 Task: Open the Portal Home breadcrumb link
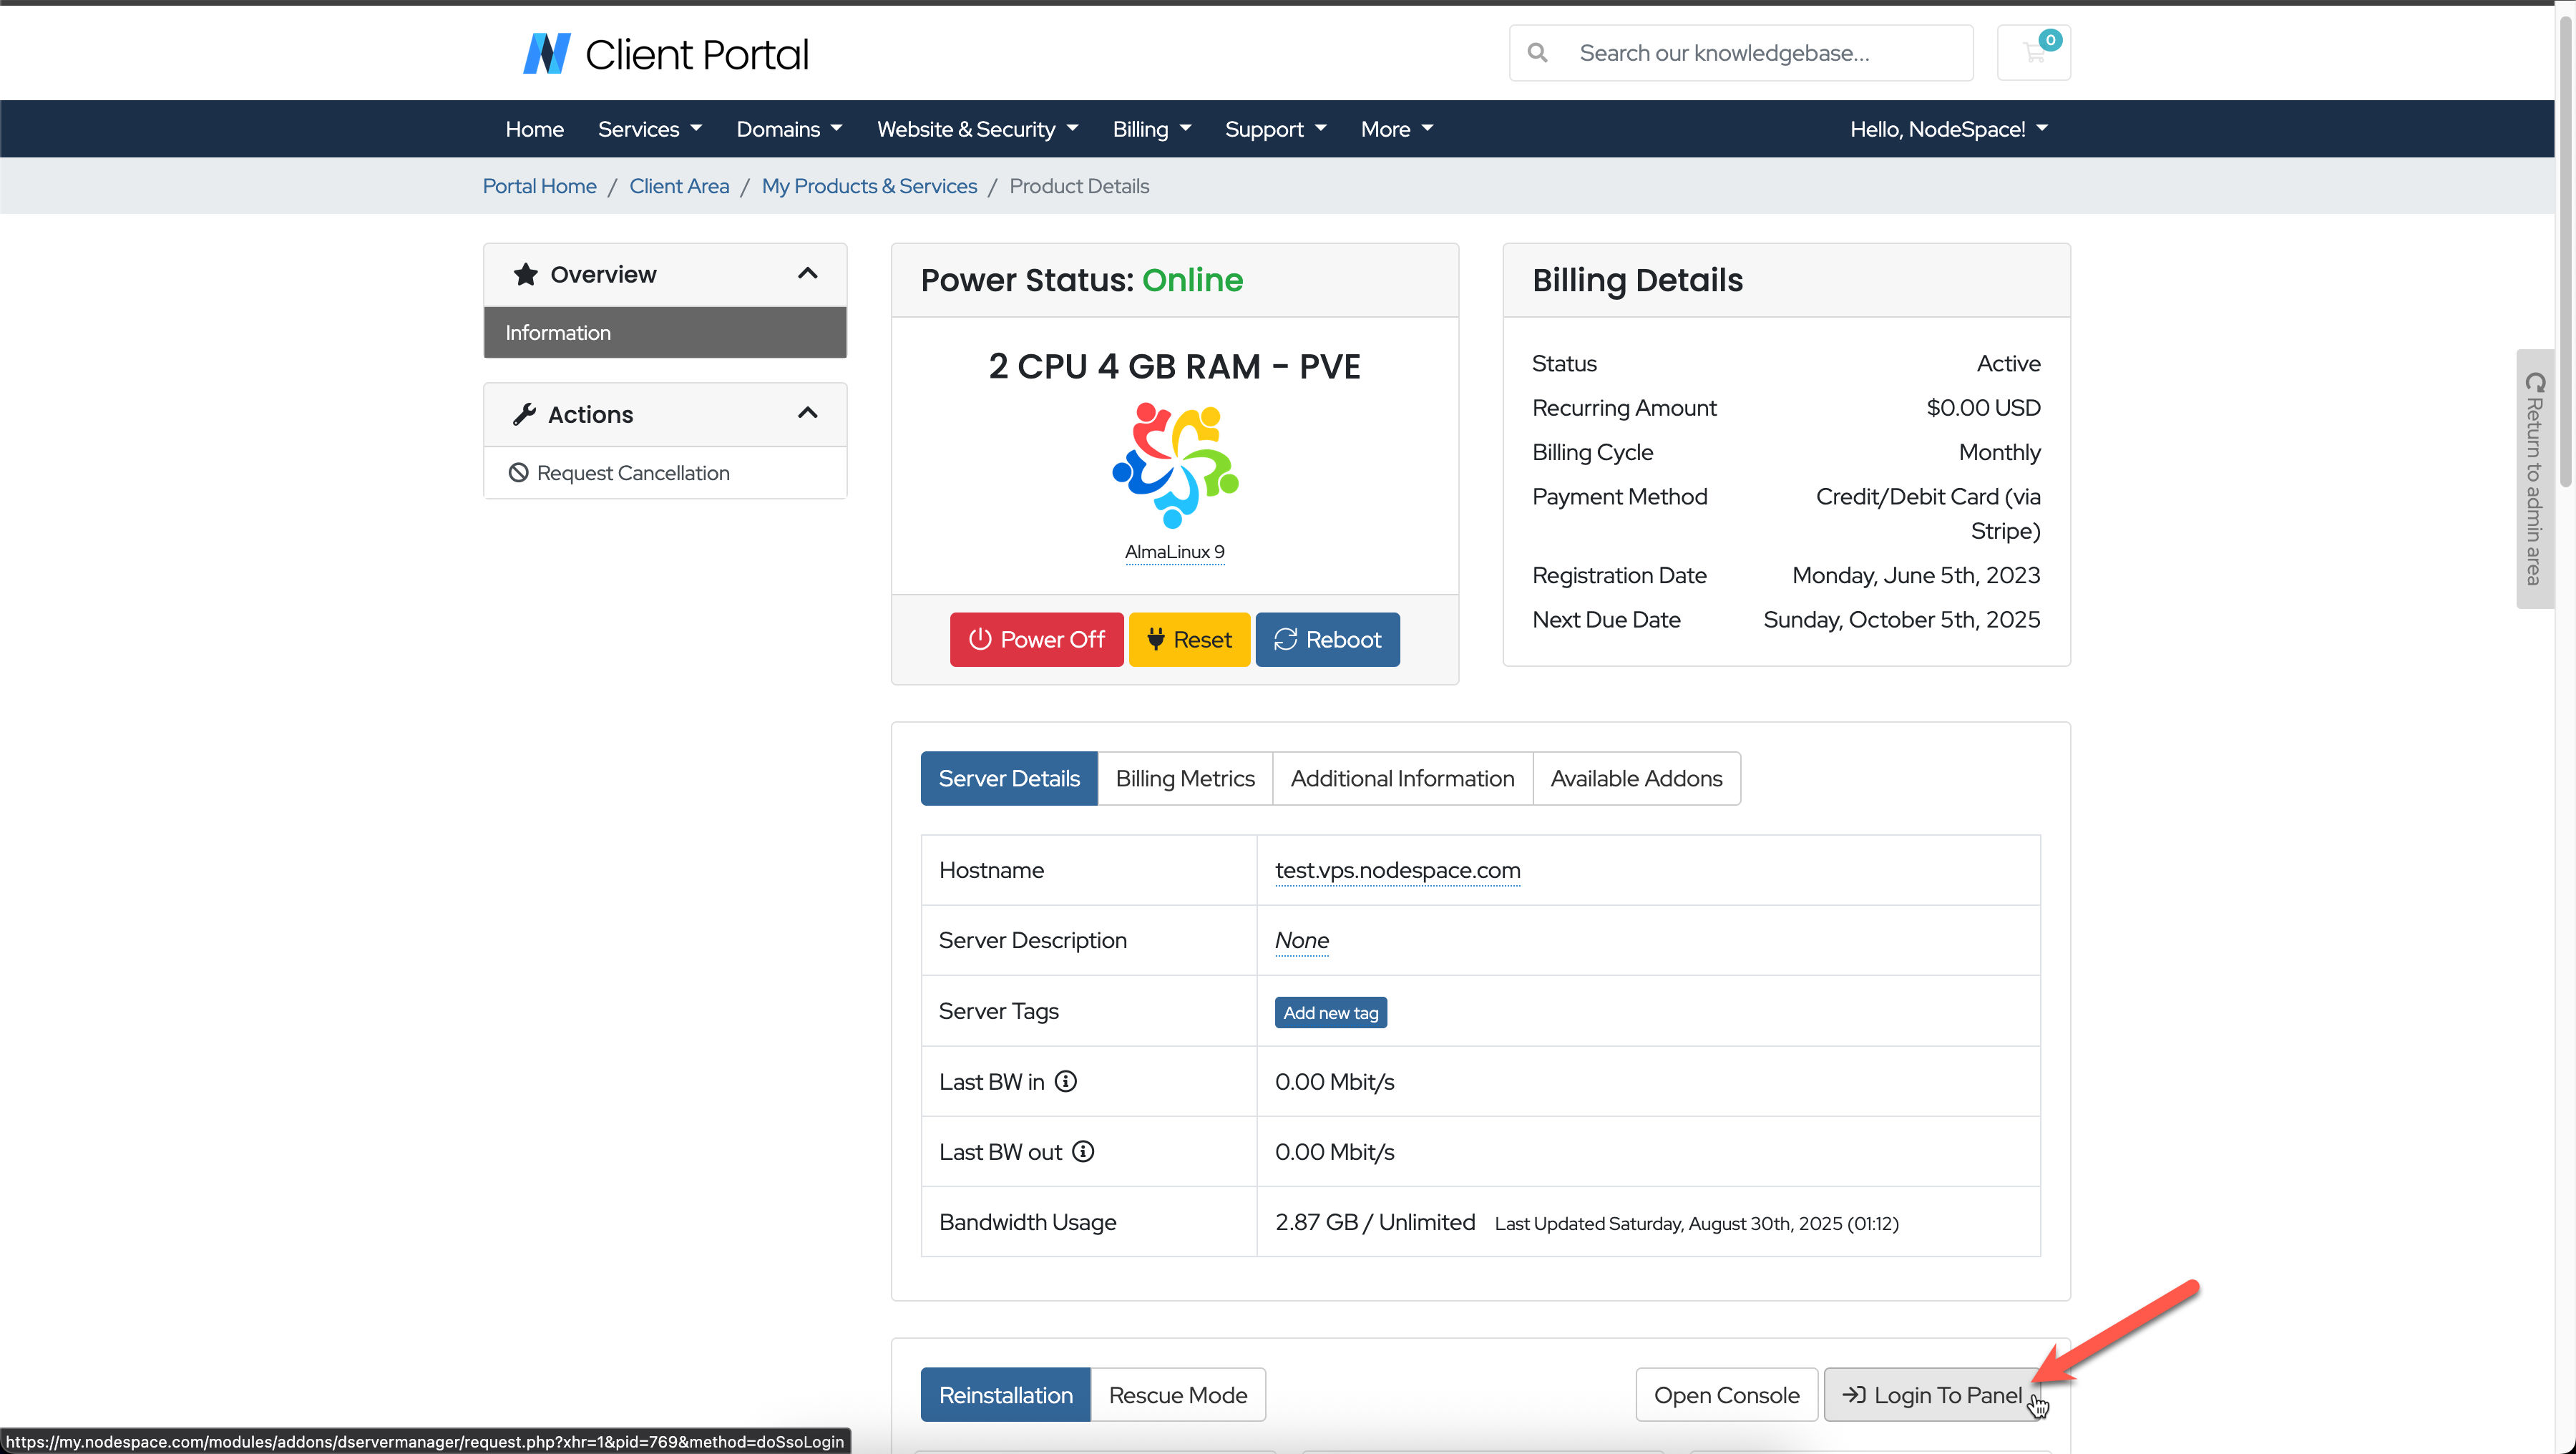tap(539, 186)
